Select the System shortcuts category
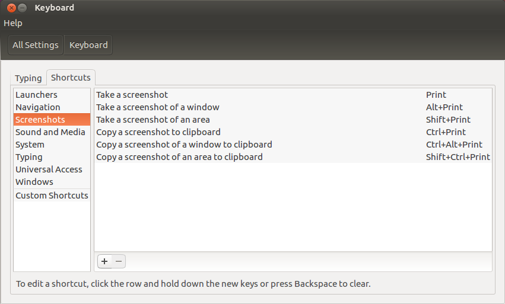Viewport: 505px width, 304px height. click(30, 145)
